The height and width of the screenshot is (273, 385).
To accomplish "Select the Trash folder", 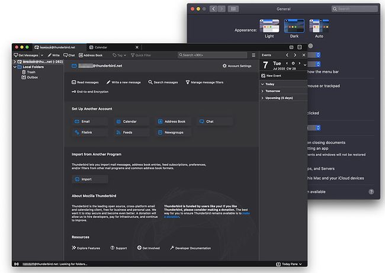I will coord(29,72).
